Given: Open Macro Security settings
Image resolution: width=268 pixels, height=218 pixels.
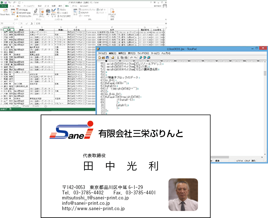Looking at the screenshot, I should 24,16.
